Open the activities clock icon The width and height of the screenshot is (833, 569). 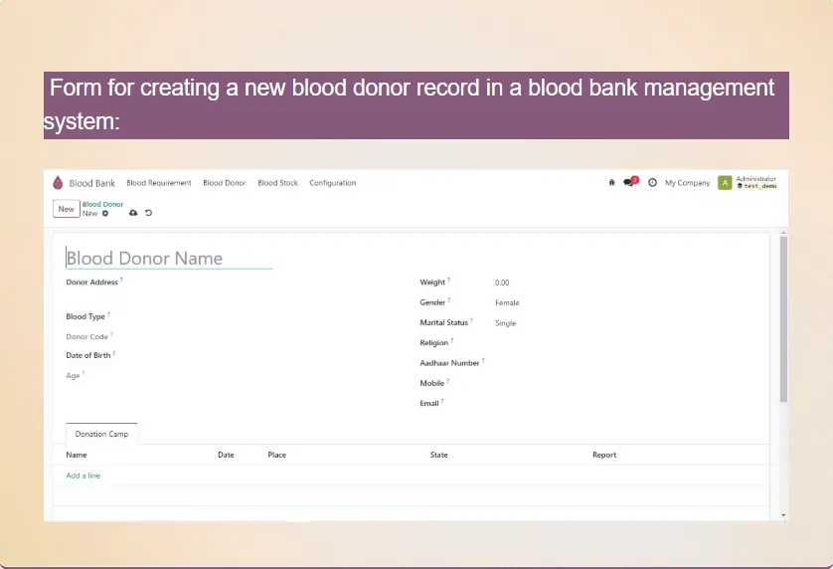pyautogui.click(x=652, y=183)
